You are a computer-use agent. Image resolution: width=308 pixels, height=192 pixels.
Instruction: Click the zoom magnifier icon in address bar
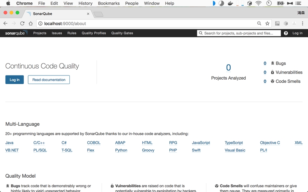coord(259,24)
